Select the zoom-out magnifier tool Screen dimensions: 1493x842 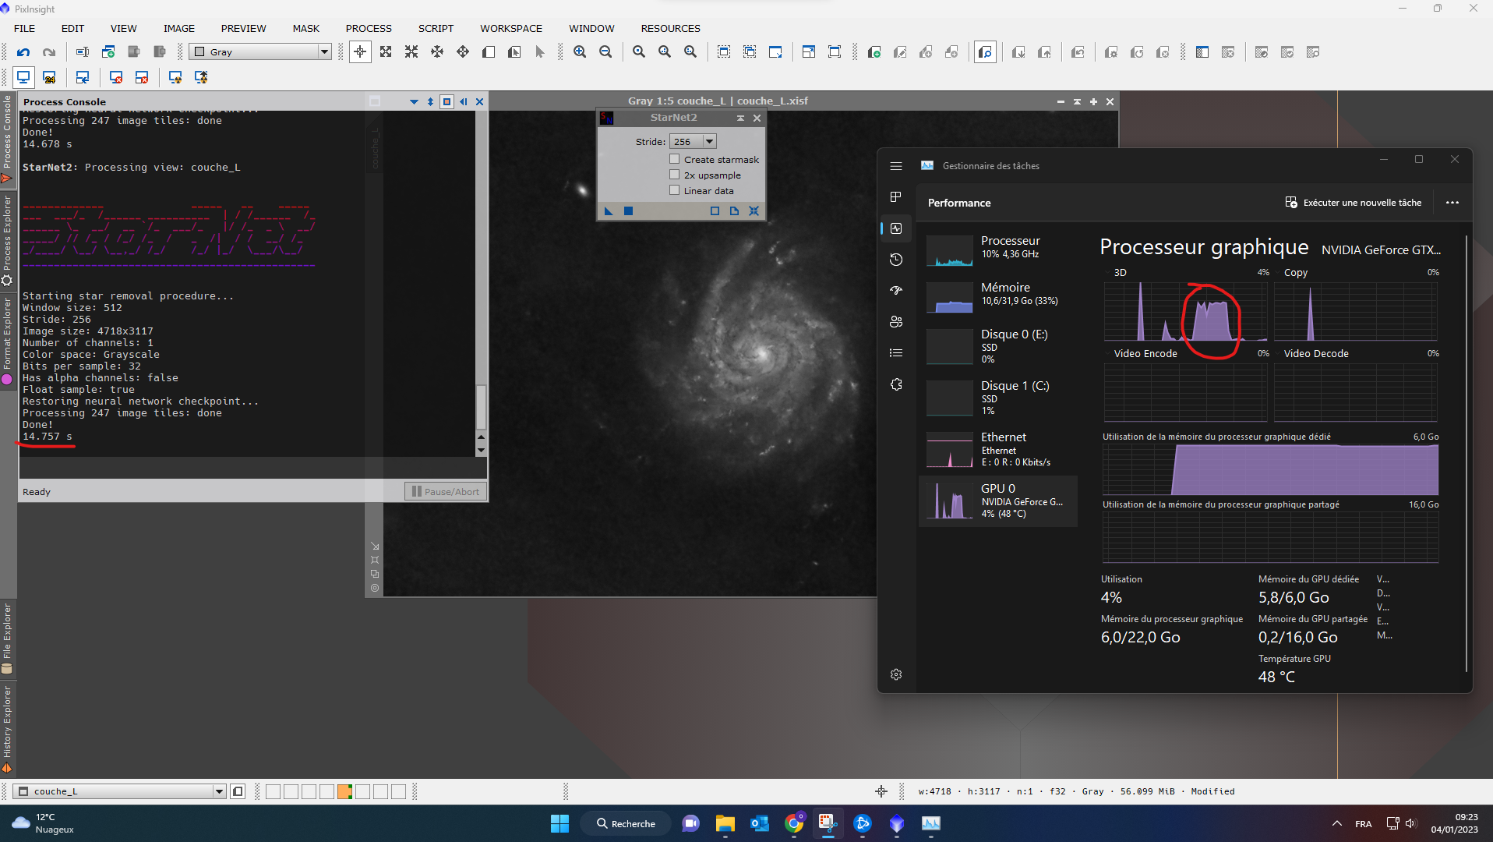[605, 52]
